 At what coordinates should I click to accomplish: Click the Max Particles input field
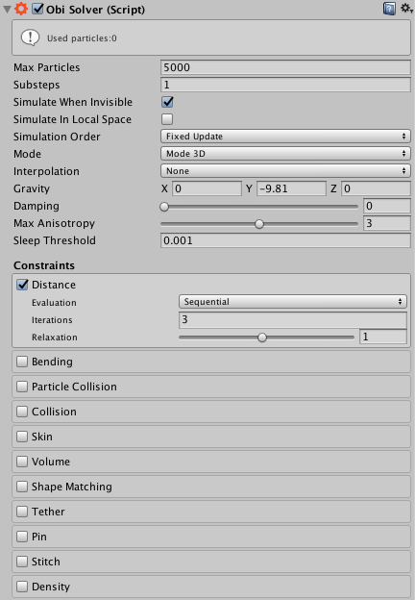pos(285,67)
